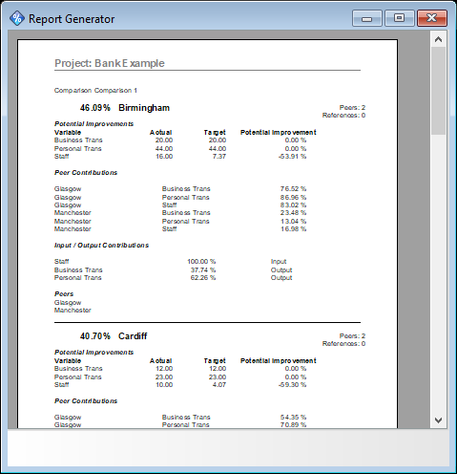457x474 pixels.
Task: Click the Report Generator app icon in title bar
Action: [17, 18]
